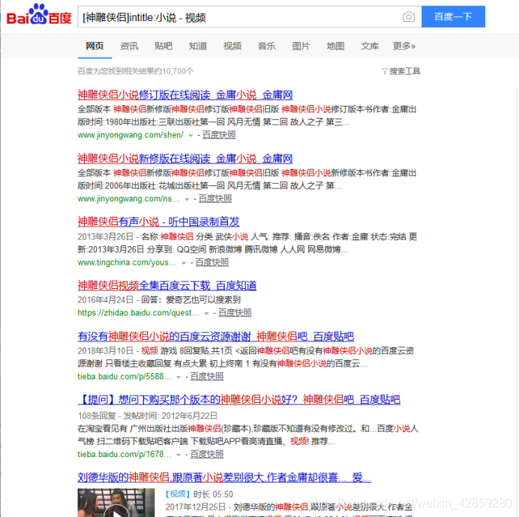Open 神雕侠侣小说新修版在线阅读 result
519x517 pixels.
tap(185, 158)
